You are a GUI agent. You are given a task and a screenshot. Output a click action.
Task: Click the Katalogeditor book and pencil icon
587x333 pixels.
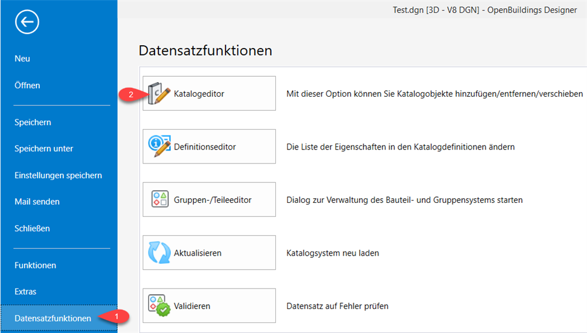[159, 93]
